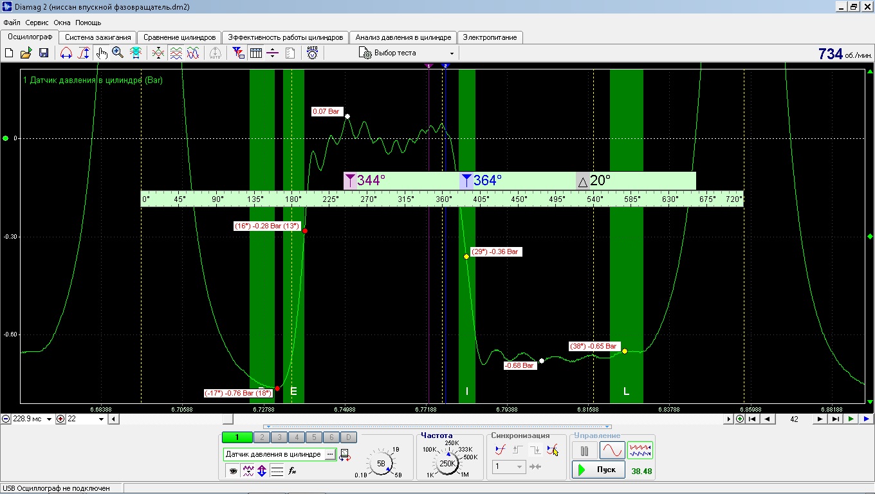This screenshot has width=875, height=494.
Task: Enable channel 5 button
Action: [x=313, y=437]
